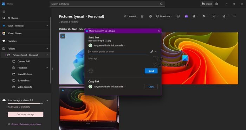The height and width of the screenshot is (130, 246).
Task: Start slideshow with the play icon
Action: coord(178,16)
